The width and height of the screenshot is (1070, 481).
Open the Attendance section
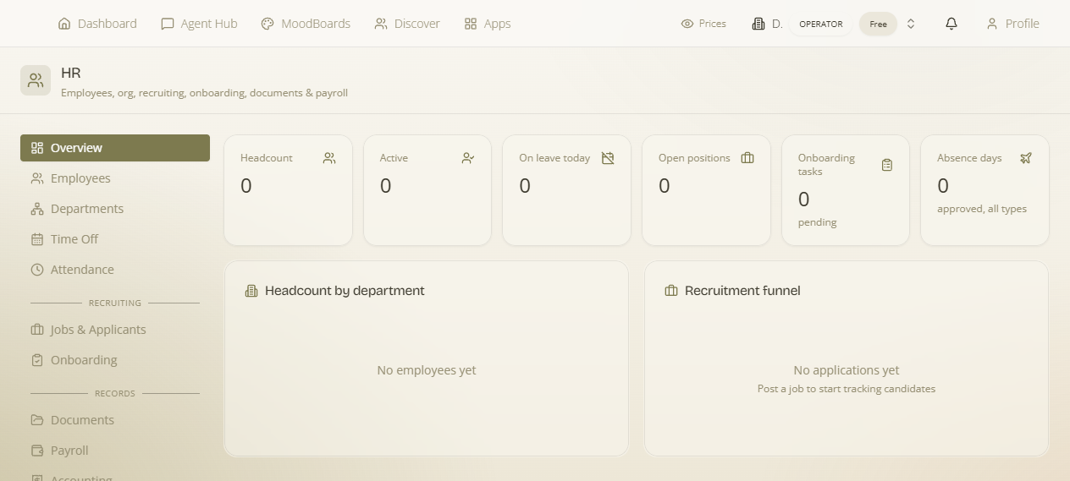(115, 270)
